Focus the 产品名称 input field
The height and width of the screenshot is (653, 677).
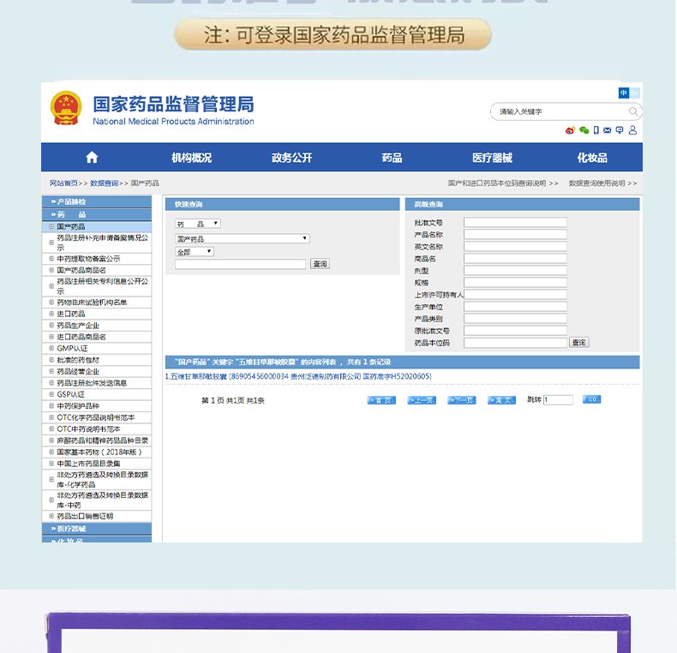tap(515, 235)
